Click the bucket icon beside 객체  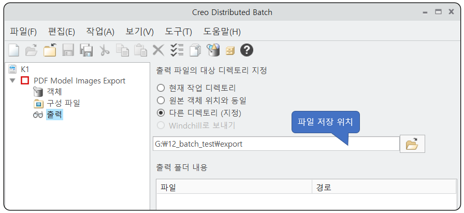[38, 92]
